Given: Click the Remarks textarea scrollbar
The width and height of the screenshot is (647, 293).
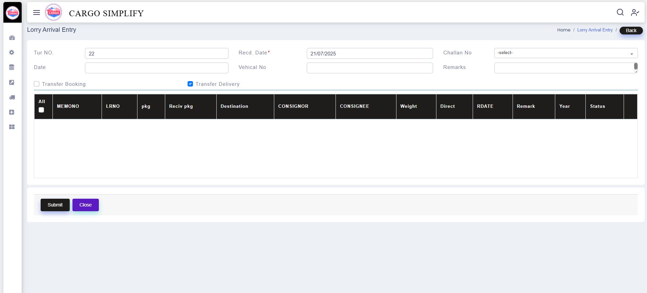Looking at the screenshot, I should point(635,66).
